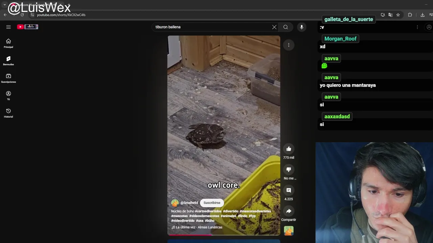The height and width of the screenshot is (243, 433).
Task: Open YouTube settings three-dot menu in header
Action: coord(417,27)
